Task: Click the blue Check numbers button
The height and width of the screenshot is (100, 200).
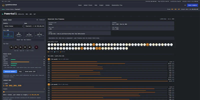Action: pos(192,5)
